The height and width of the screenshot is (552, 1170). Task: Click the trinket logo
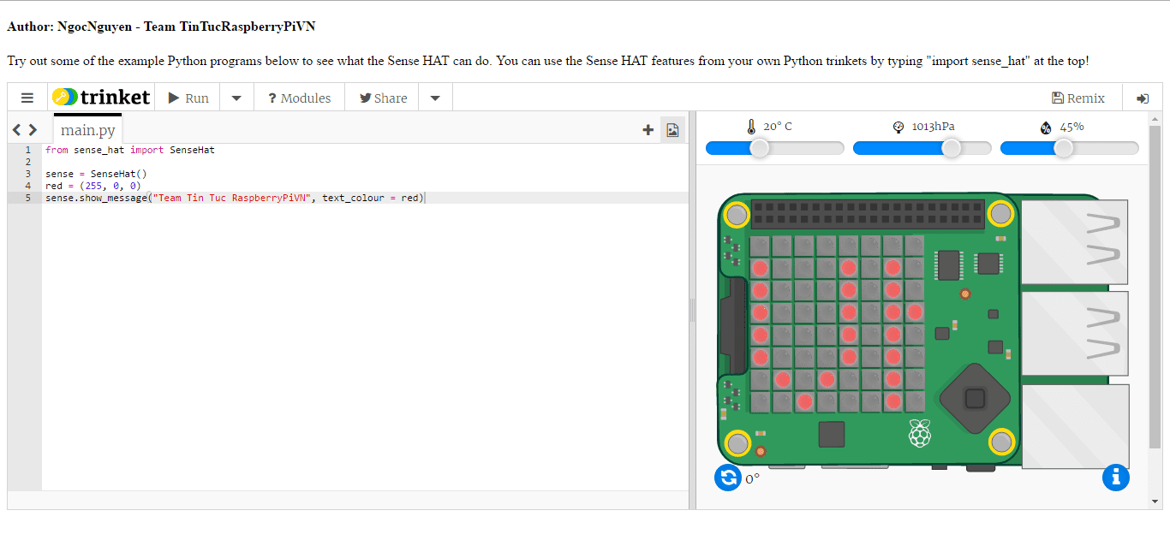point(101,98)
